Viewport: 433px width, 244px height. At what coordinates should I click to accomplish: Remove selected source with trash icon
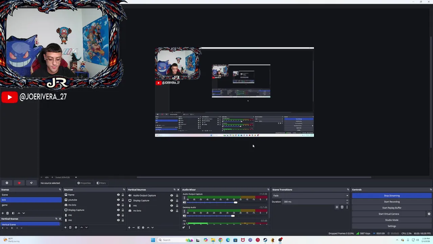70,227
